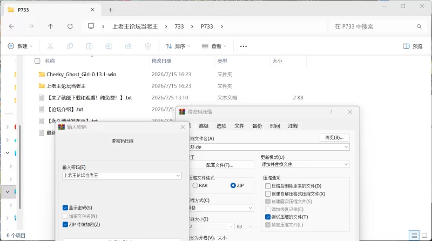Viewport: 432px width, 241px height.
Task: Click the Cut scissors icon
Action: tap(50, 46)
